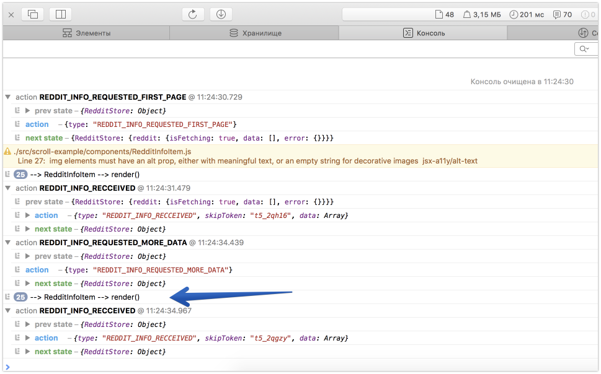Screen dimensions: 601x374
Task: Open the ./src/scroll-example/components/RedditInfoItem.js path
Action: coord(102,152)
